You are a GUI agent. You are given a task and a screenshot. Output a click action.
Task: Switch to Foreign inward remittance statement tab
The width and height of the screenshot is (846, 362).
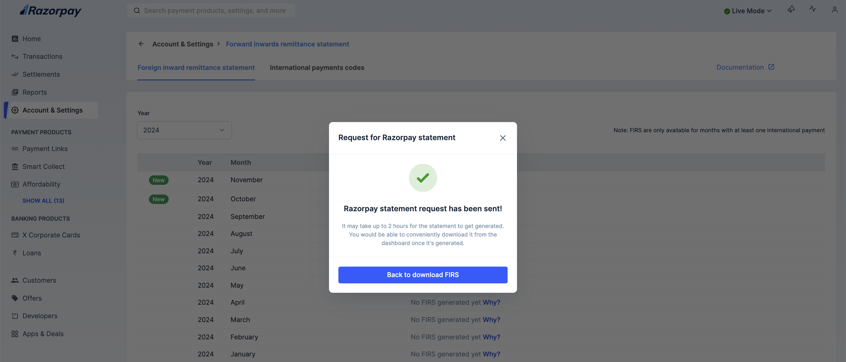click(196, 68)
